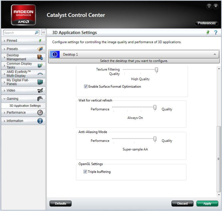This screenshot has height=211, width=222.
Task: Click the 'OpenGL Settings' group label
Action: (x=91, y=164)
